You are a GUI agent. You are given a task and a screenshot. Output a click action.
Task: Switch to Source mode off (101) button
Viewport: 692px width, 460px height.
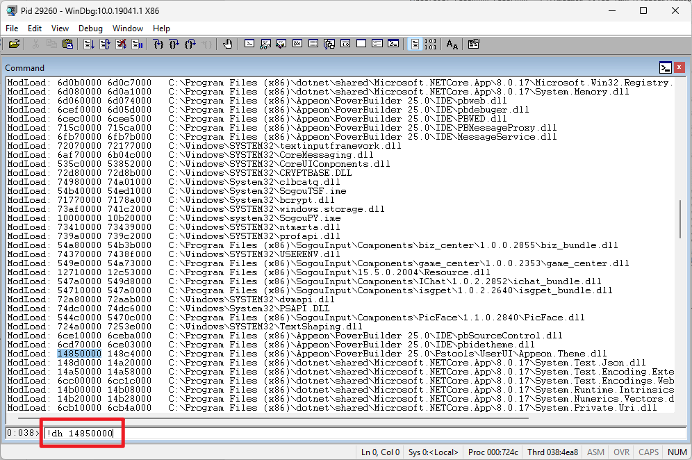click(431, 44)
